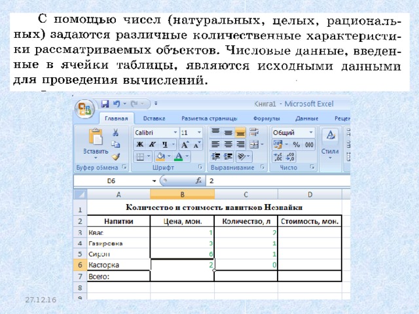Image resolution: width=419 pixels, height=314 pixels.
Task: Click the Format Painter brush icon
Action: click(116, 157)
